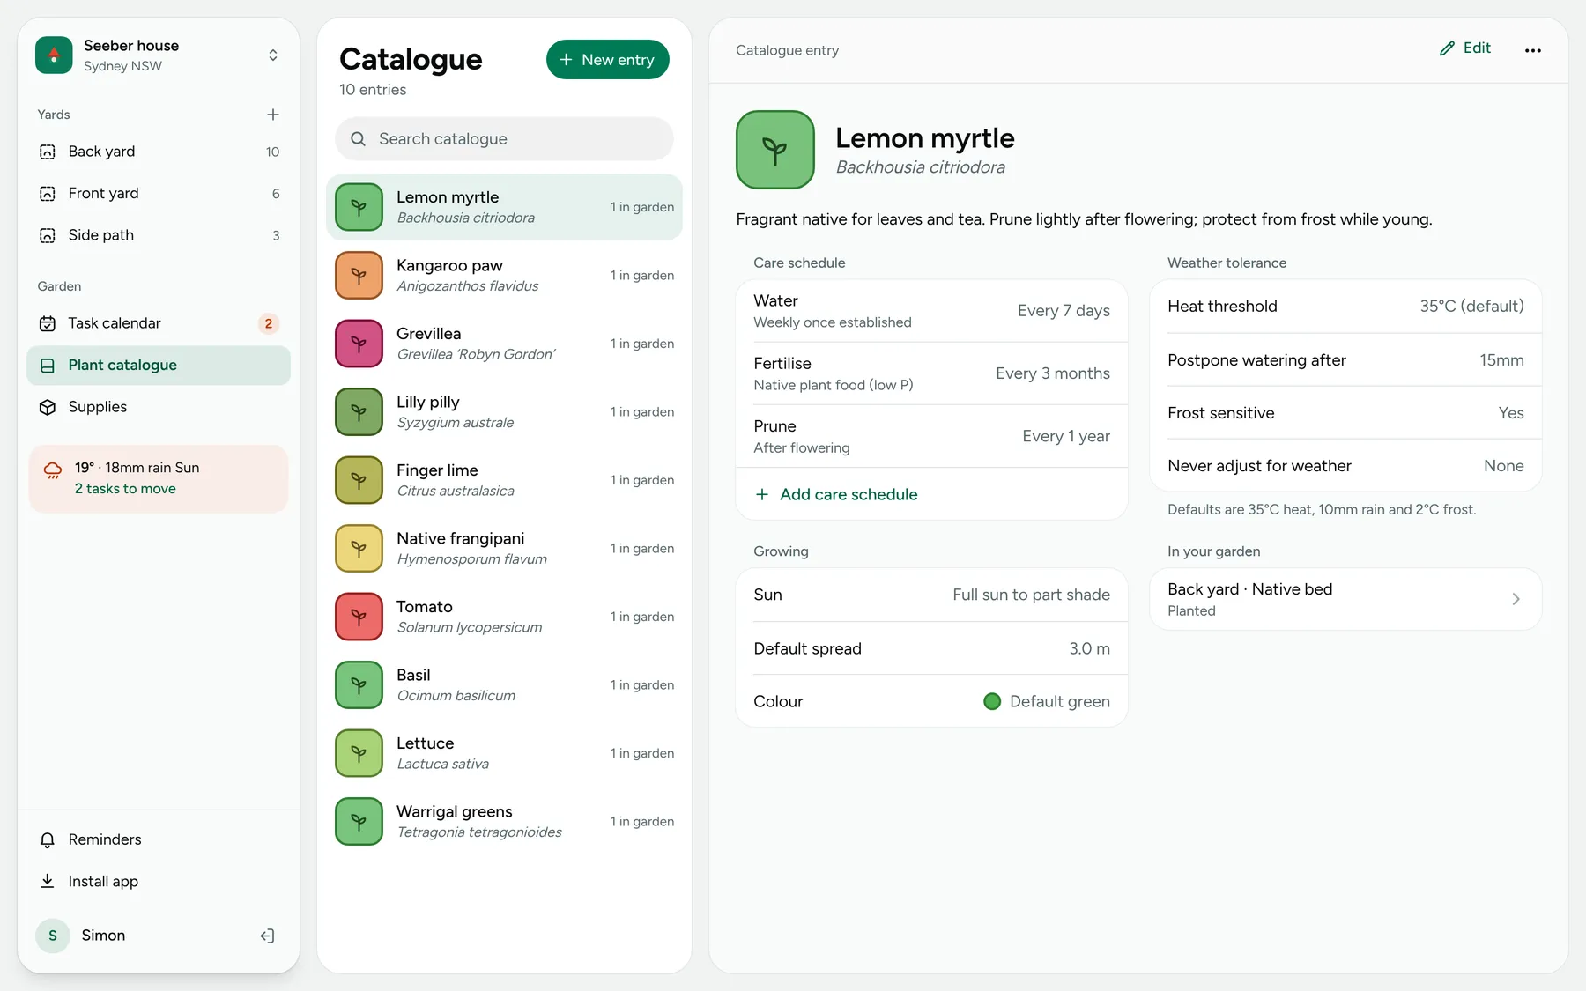Create a New entry in the catalogue
The width and height of the screenshot is (1586, 991).
point(607,59)
